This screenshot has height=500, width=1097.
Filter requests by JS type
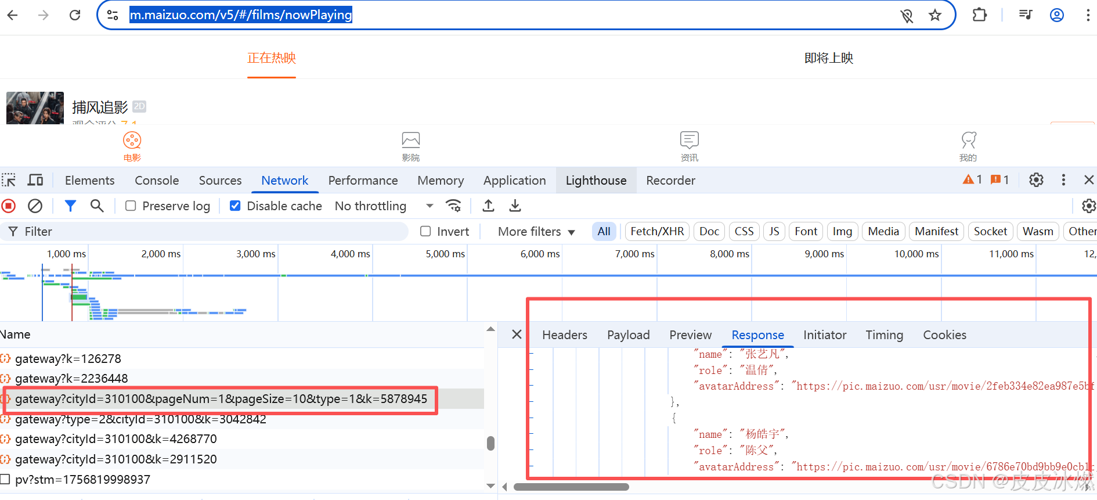(774, 231)
